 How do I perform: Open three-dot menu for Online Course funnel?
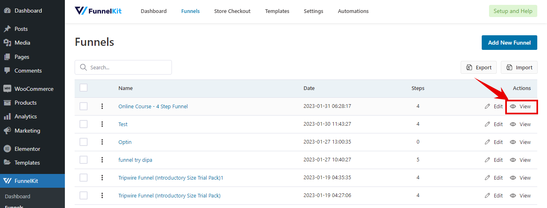(102, 106)
